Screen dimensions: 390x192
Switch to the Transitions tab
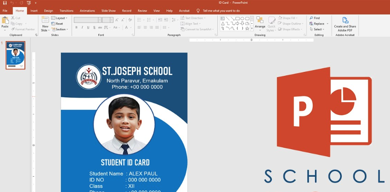point(66,11)
